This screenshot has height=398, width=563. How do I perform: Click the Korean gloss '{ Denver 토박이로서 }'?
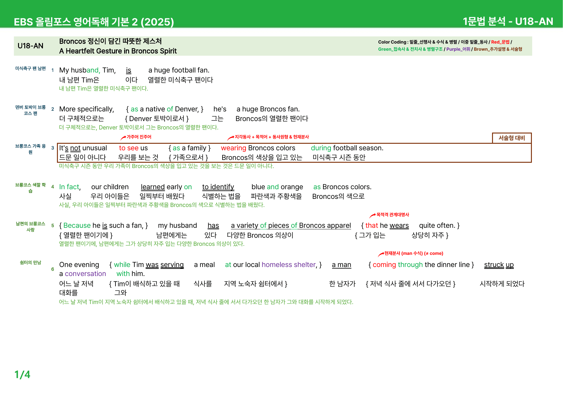click(x=157, y=119)
